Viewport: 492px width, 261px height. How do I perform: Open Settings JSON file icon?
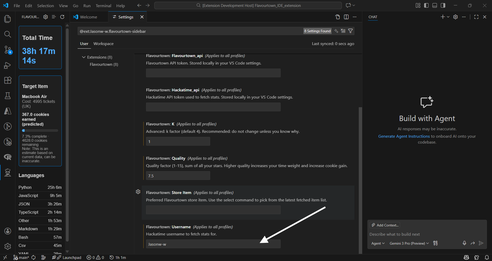click(x=338, y=17)
